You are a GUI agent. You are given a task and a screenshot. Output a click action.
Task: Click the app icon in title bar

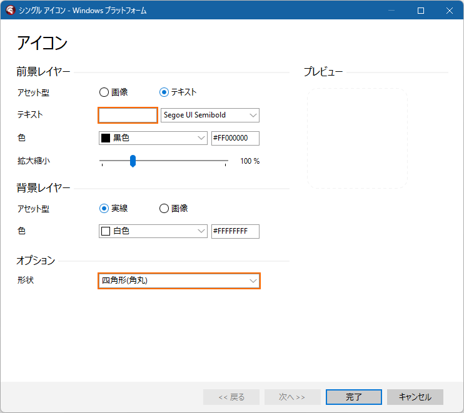pyautogui.click(x=11, y=11)
